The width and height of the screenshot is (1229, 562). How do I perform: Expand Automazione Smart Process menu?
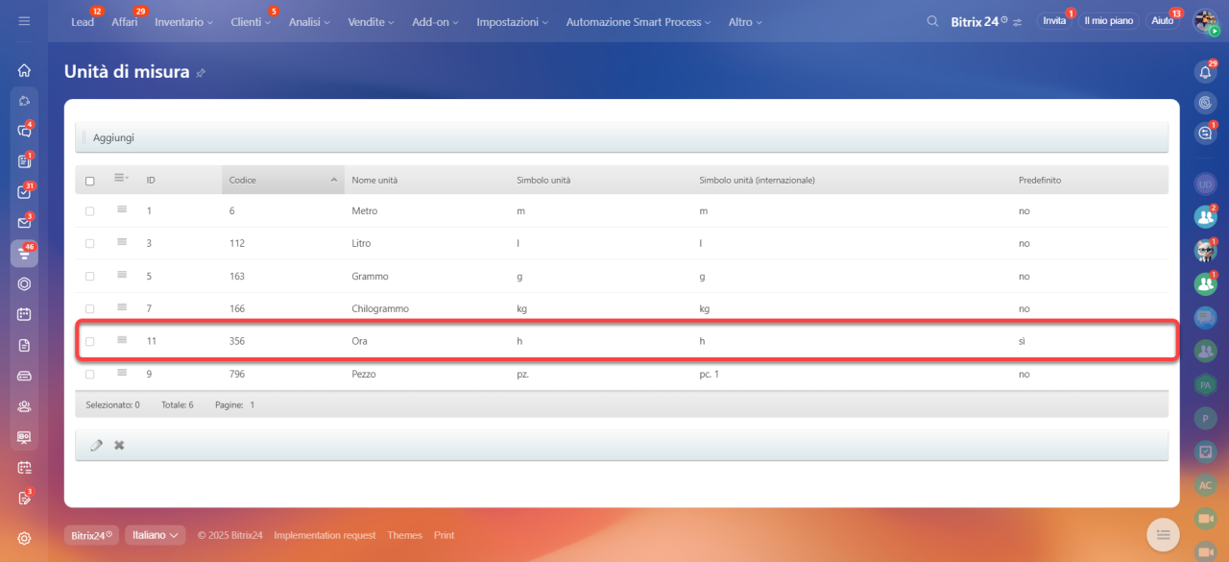coord(639,21)
